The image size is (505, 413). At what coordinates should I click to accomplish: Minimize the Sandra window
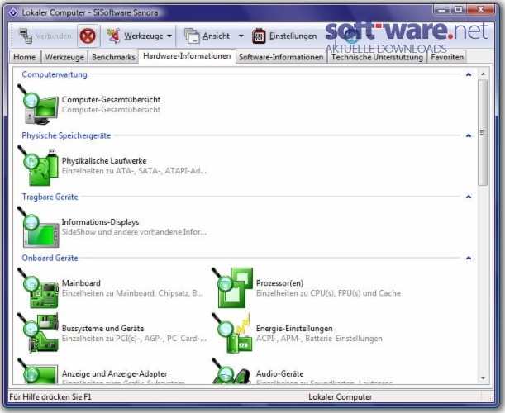point(441,10)
